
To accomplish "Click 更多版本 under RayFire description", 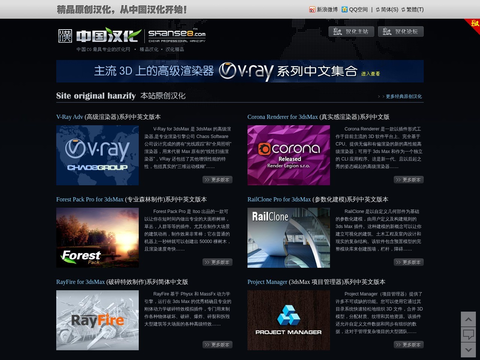I will (x=217, y=345).
